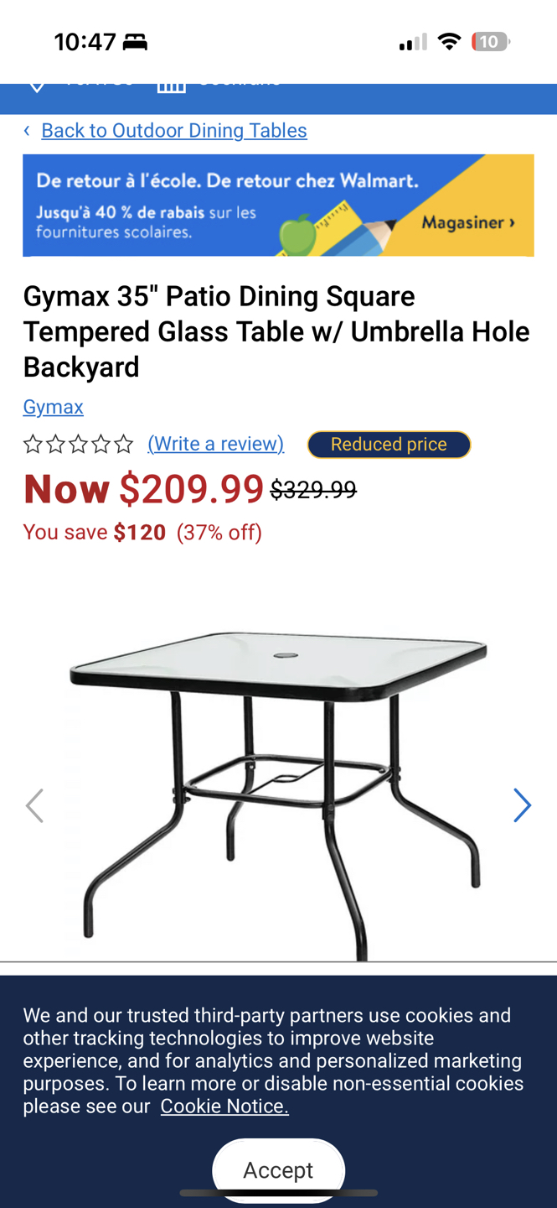
Task: Tap the Reduced price badge
Action: coord(389,445)
